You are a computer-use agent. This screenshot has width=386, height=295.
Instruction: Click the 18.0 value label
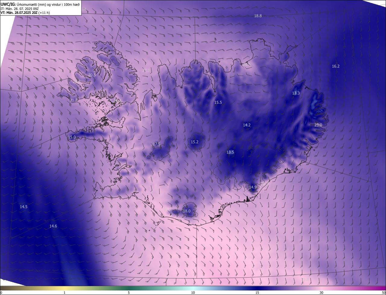(x=187, y=211)
